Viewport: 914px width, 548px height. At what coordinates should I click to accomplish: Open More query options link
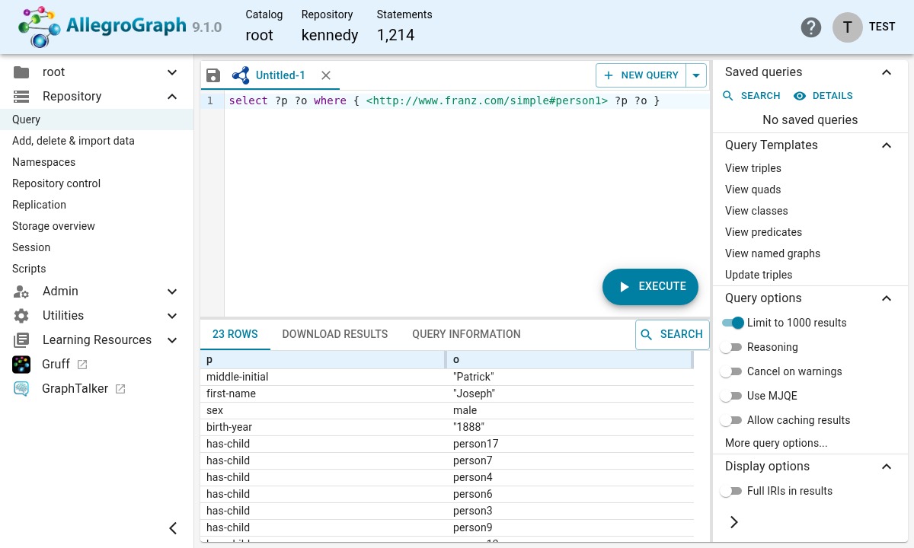776,443
